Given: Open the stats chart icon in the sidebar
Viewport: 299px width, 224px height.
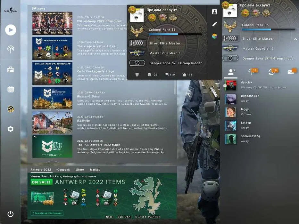Looking at the screenshot, I should (11, 109).
